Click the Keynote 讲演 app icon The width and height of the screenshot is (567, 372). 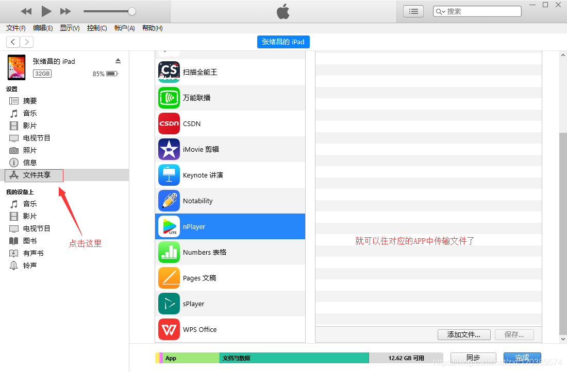(169, 175)
